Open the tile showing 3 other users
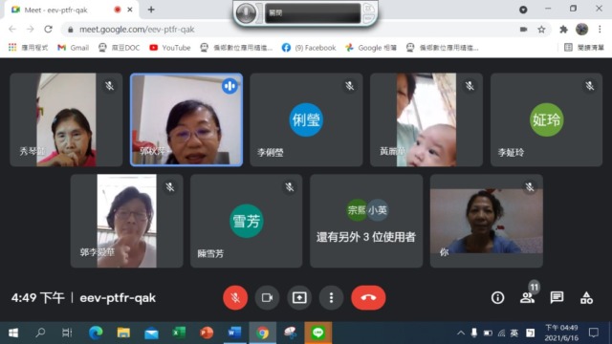Viewport: 612px width, 344px height. 366,221
